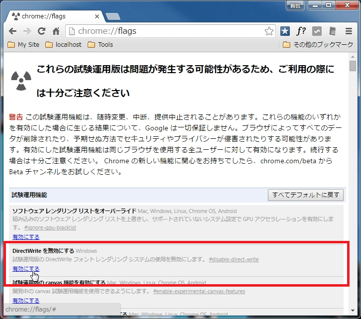The height and width of the screenshot is (319, 361).
Task: Reload the chrome://flags page
Action: tap(42, 31)
